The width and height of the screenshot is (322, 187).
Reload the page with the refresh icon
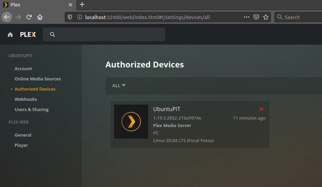point(29,17)
